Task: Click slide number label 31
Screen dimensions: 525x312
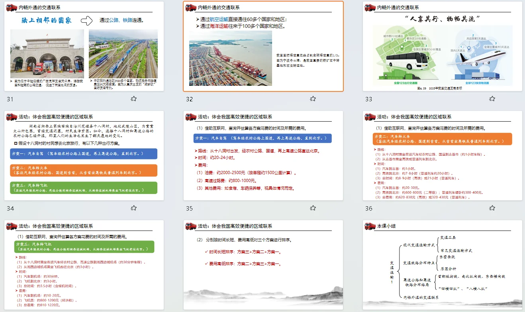Action: tap(10, 99)
